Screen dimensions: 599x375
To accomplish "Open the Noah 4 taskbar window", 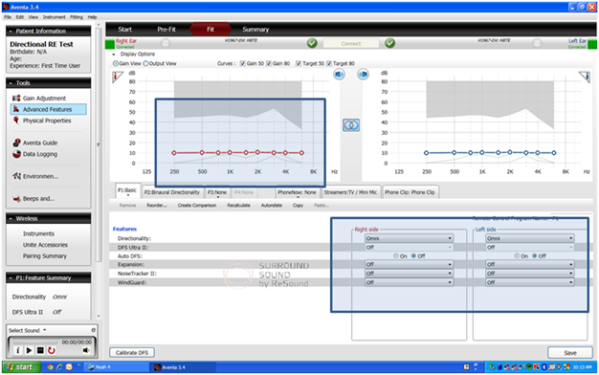I will (x=116, y=367).
